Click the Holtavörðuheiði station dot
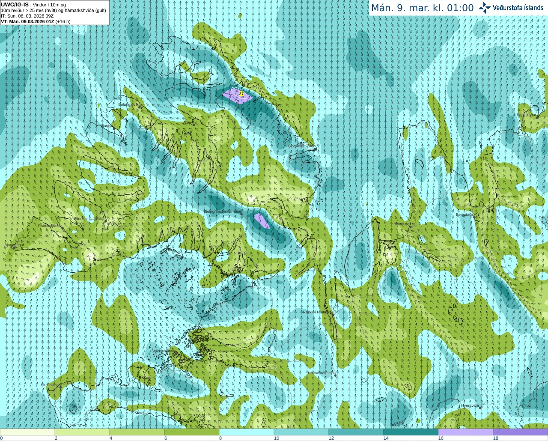Screen dimensions: 548x441 [335, 375]
